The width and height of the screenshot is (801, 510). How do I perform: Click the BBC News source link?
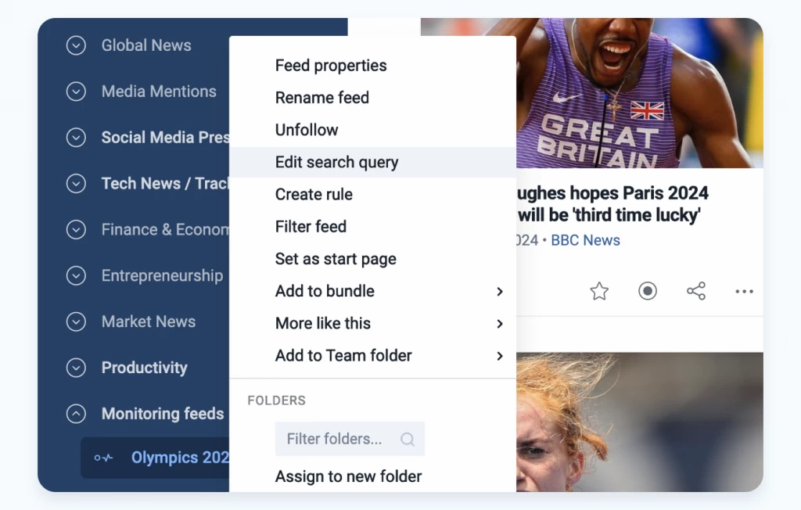coord(585,240)
